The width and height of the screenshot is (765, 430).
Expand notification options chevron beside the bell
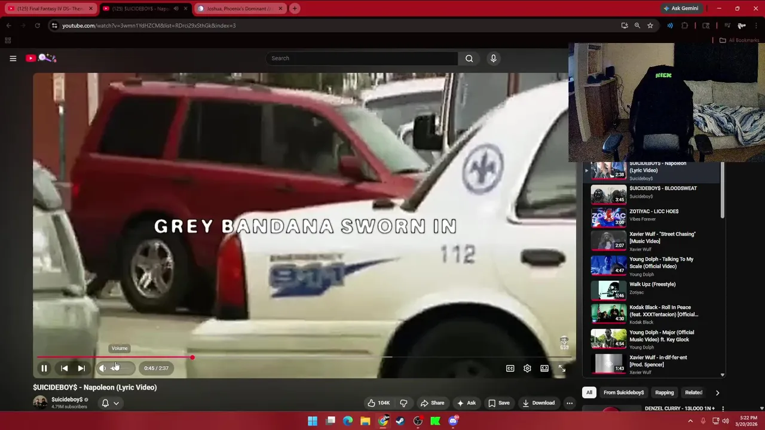click(x=117, y=403)
